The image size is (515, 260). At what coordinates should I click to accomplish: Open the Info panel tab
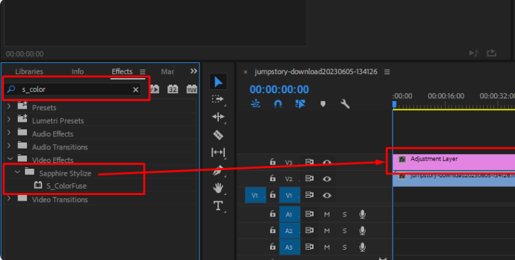(x=78, y=71)
